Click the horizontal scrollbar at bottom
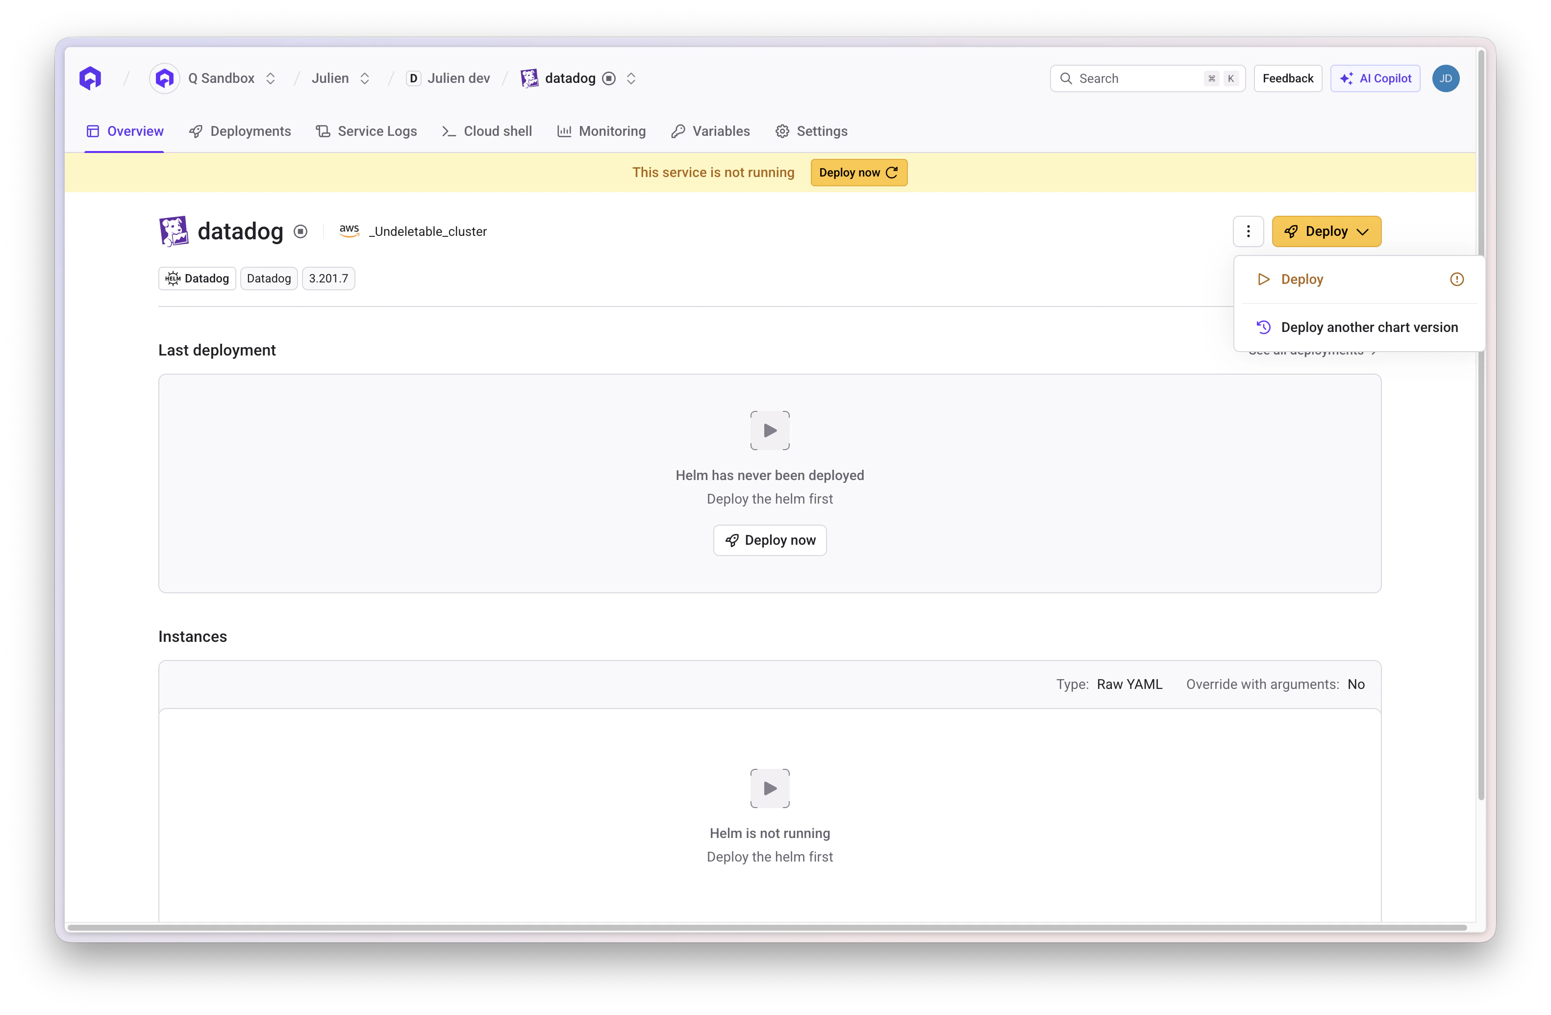 pos(767,927)
